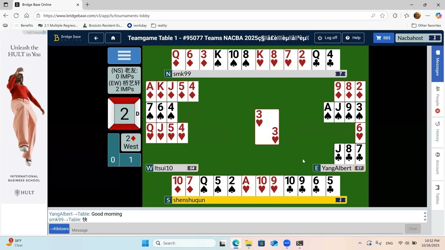Select North's King of spades

[x=221, y=59]
